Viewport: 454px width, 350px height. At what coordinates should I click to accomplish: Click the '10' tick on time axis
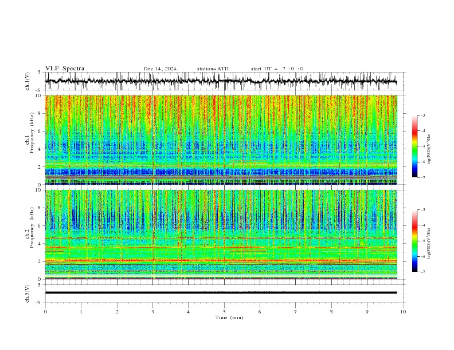click(x=403, y=312)
